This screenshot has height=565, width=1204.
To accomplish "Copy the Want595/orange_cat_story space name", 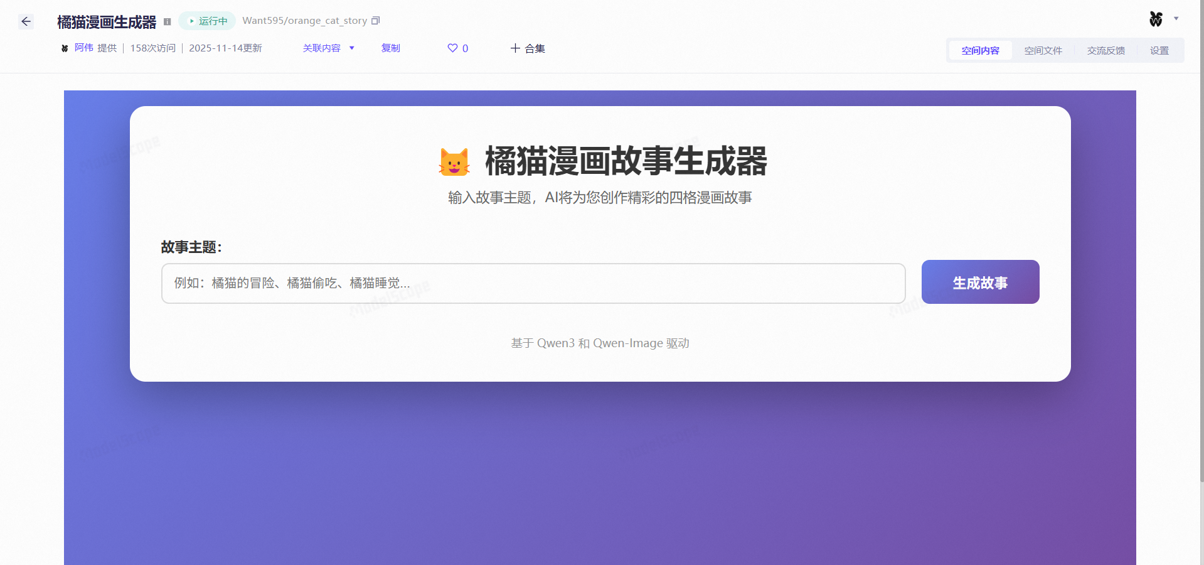I will (x=375, y=20).
